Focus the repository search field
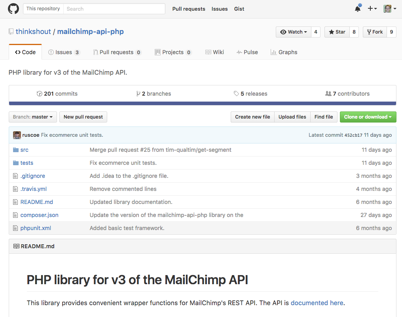 tap(114, 9)
